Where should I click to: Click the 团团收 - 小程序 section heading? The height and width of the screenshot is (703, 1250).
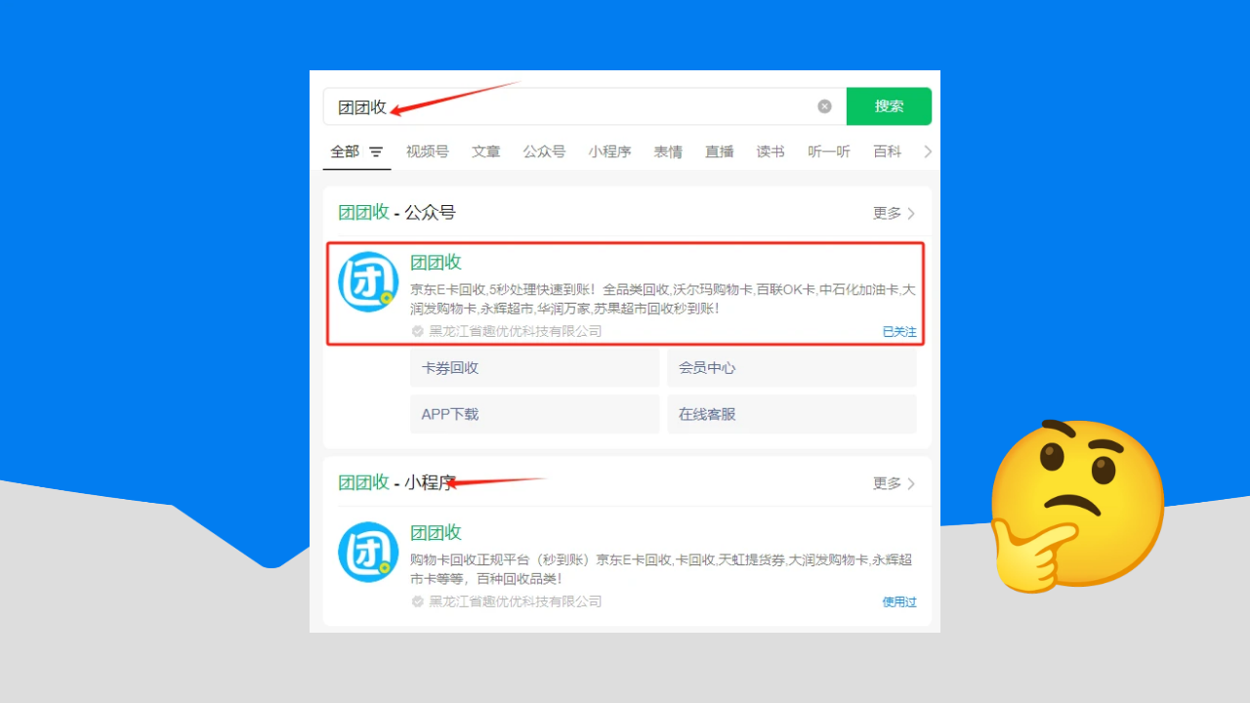tap(396, 483)
